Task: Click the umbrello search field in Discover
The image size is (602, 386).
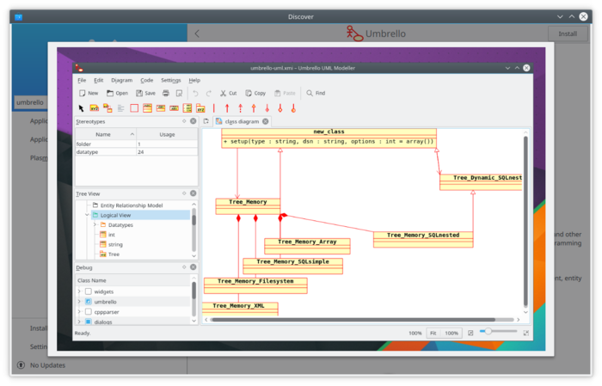Action: click(x=31, y=102)
